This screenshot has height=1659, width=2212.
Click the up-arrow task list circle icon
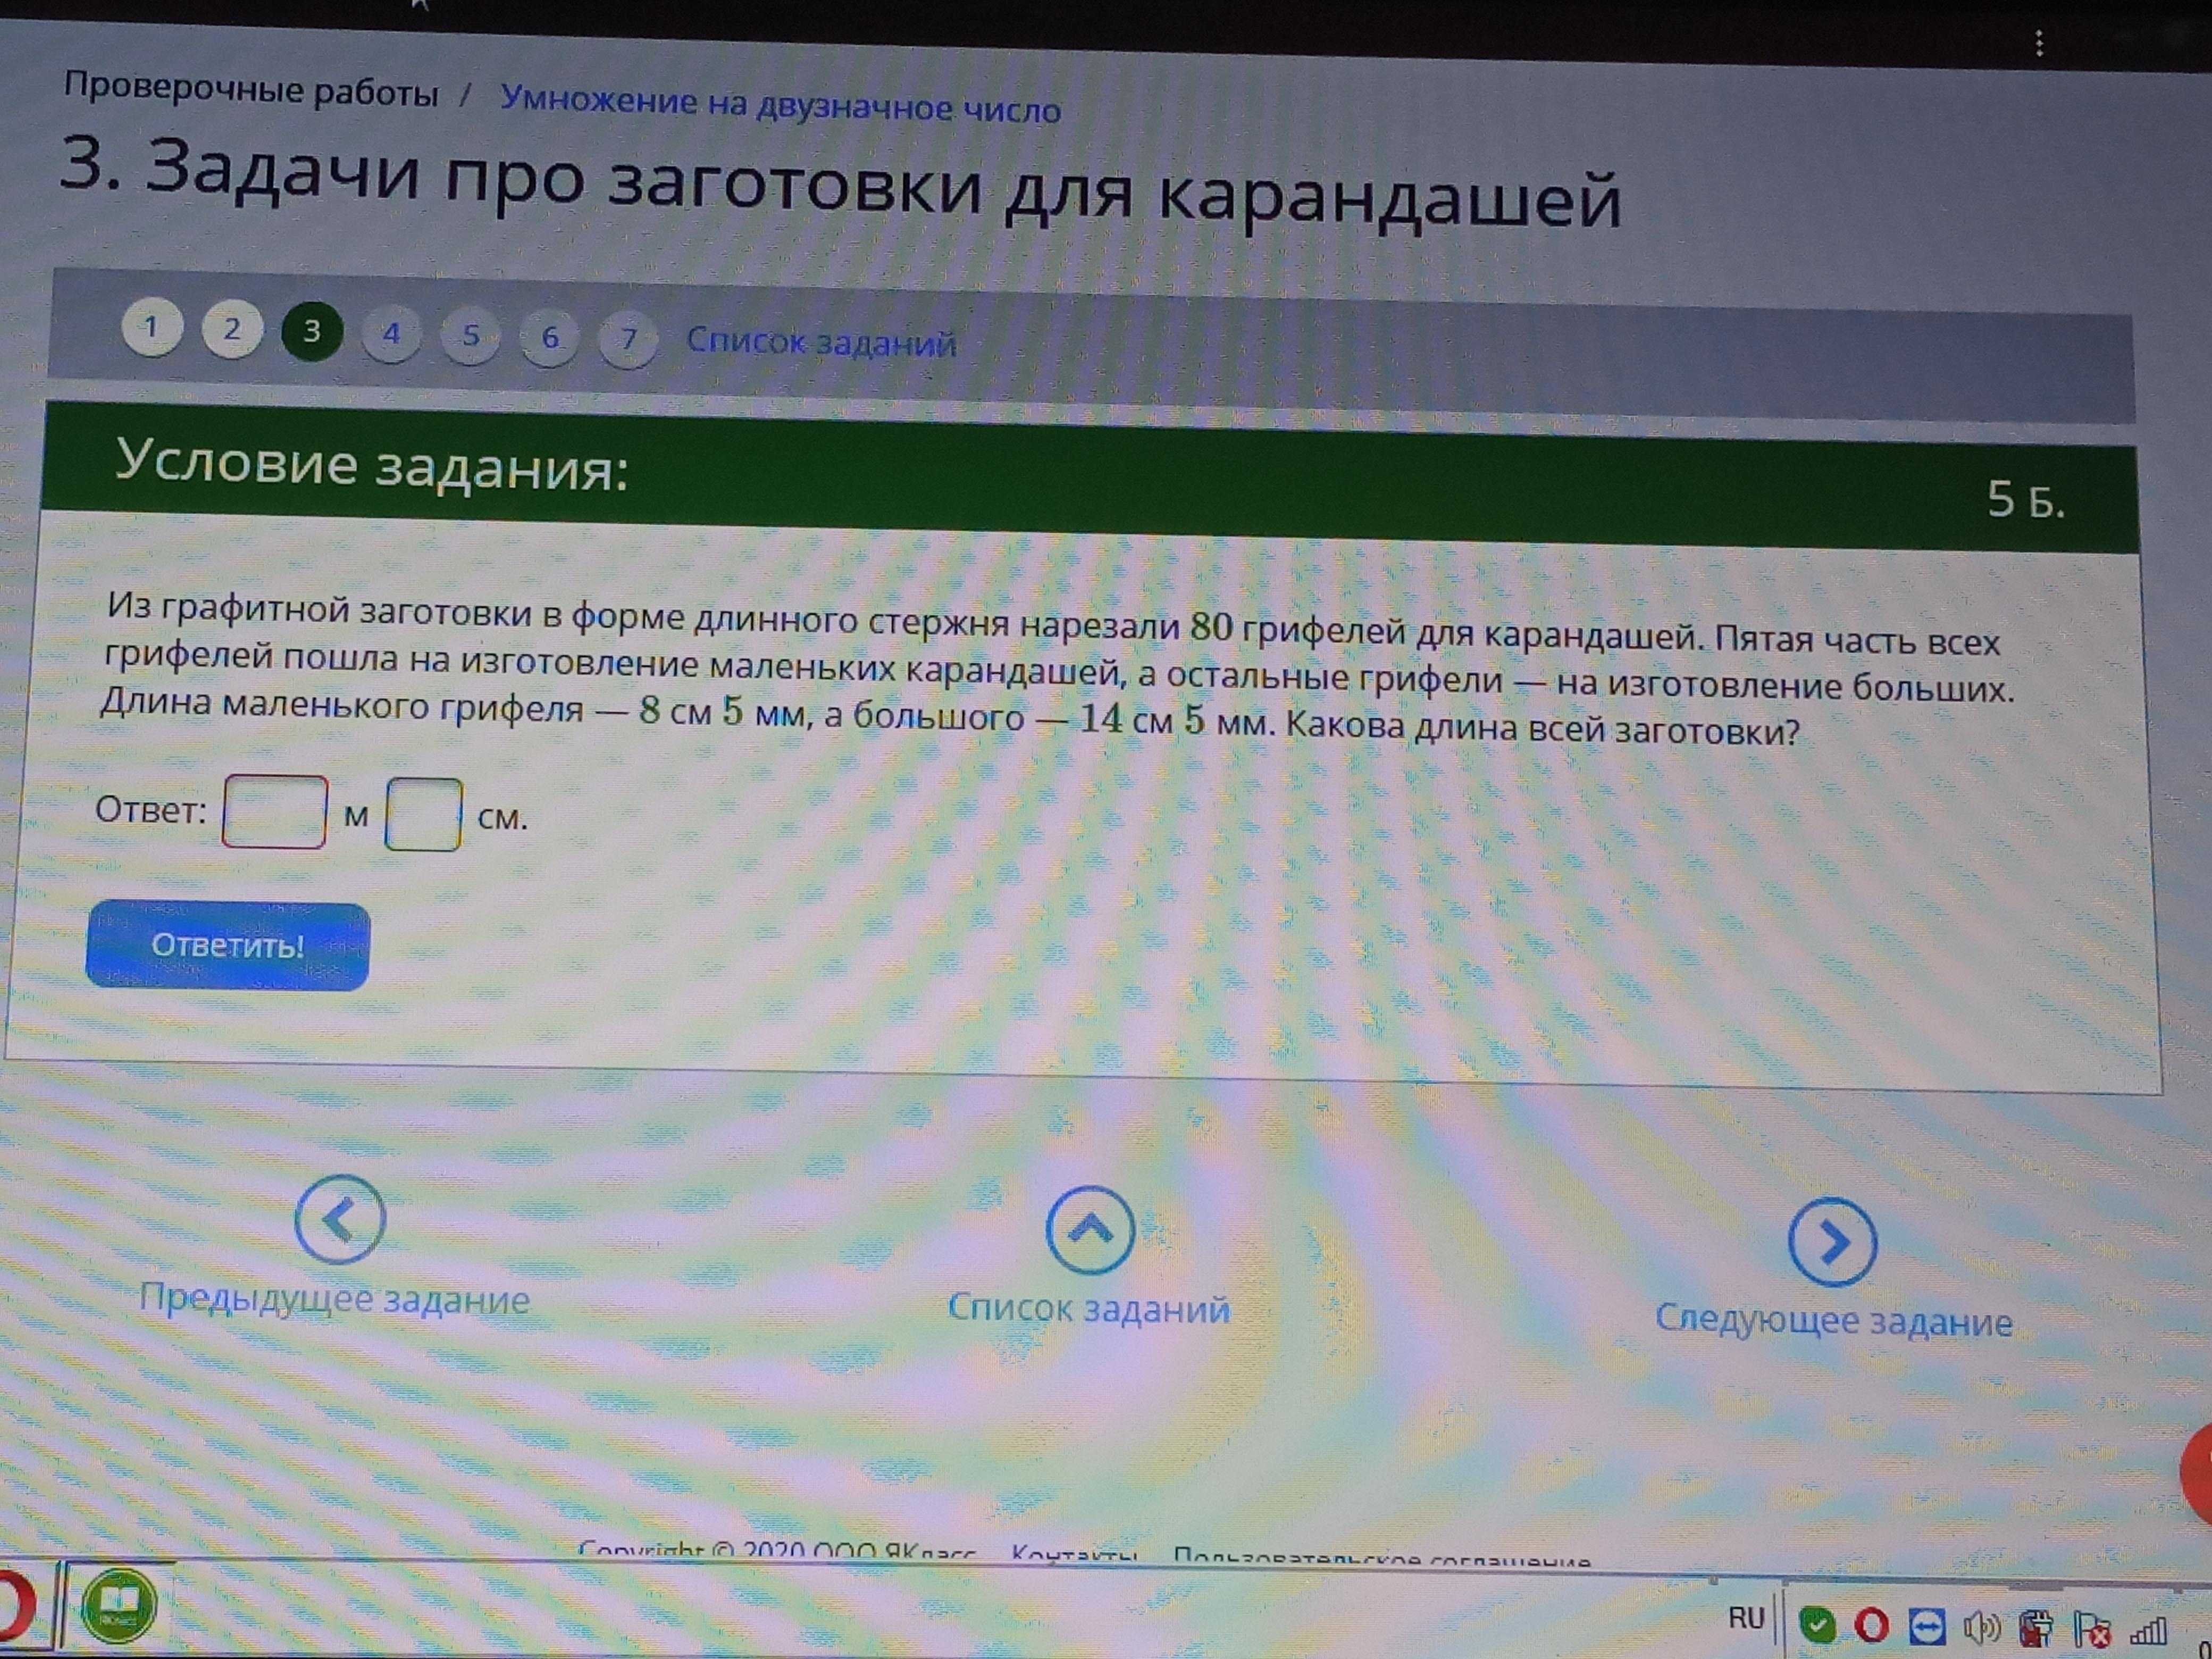pos(1090,1229)
